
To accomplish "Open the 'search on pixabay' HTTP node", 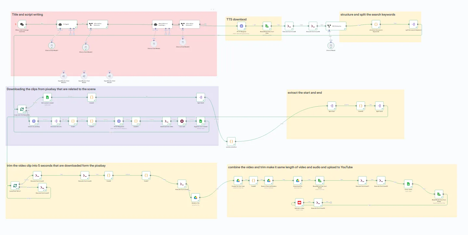I will (33, 121).
